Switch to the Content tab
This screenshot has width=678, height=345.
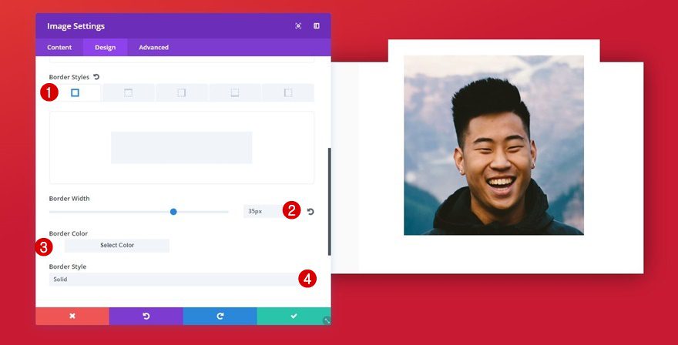[59, 48]
